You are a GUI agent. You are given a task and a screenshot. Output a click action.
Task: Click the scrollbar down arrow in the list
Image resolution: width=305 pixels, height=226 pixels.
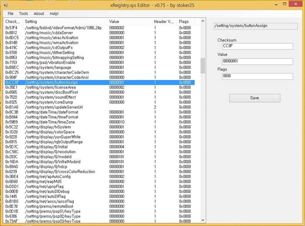(203, 220)
